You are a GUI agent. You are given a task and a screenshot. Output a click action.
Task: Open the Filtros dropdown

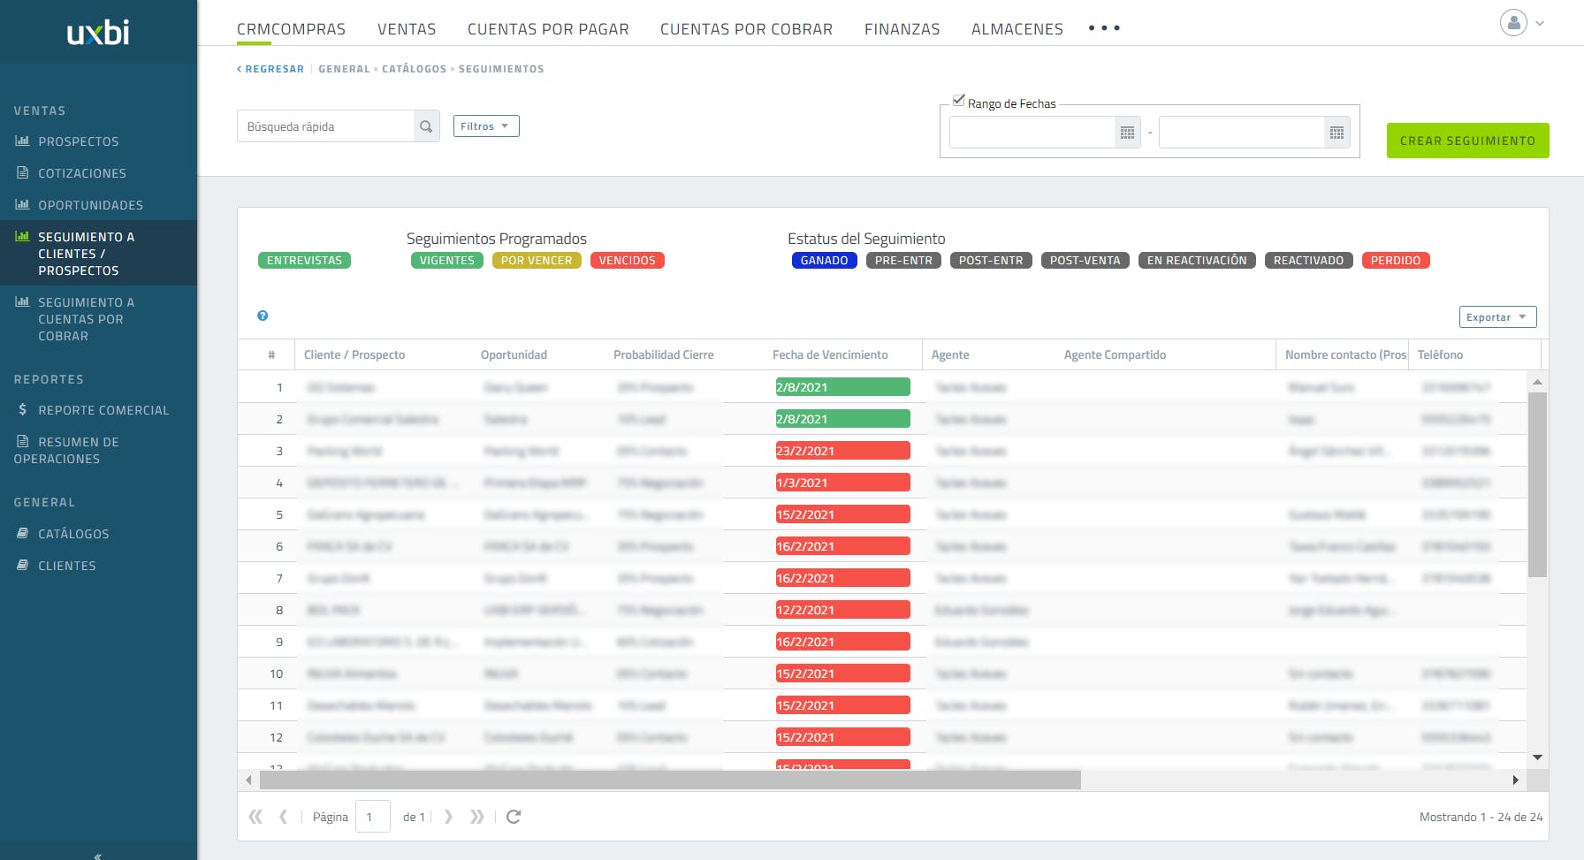[486, 126]
